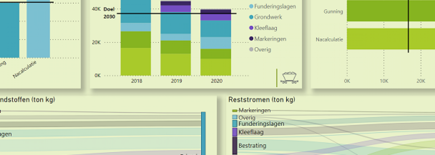
Task: Select the dark Bestrating Sankey node
Action: tap(235, 145)
